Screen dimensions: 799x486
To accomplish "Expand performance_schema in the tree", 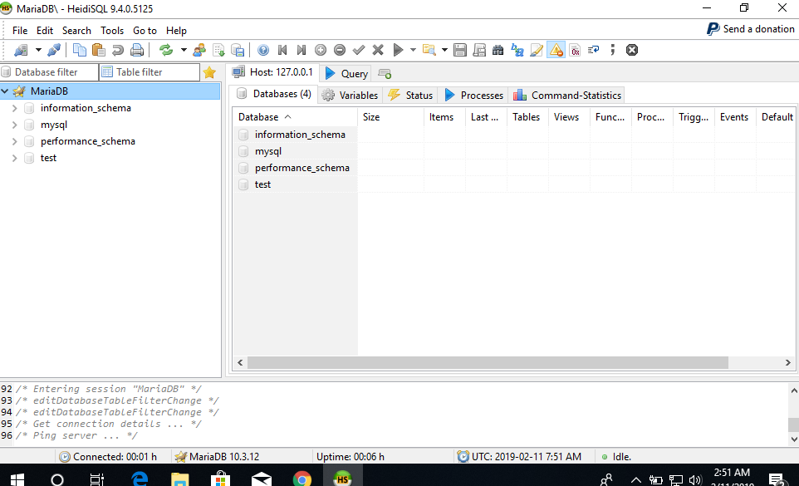I will pos(14,141).
